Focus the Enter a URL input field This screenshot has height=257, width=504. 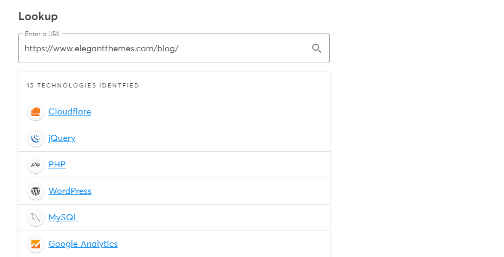click(x=162, y=49)
